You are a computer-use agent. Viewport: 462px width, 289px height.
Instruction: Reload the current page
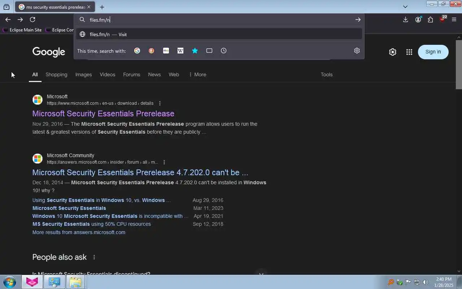[x=32, y=20]
